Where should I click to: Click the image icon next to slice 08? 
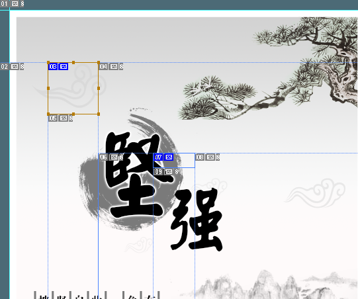click(210, 157)
